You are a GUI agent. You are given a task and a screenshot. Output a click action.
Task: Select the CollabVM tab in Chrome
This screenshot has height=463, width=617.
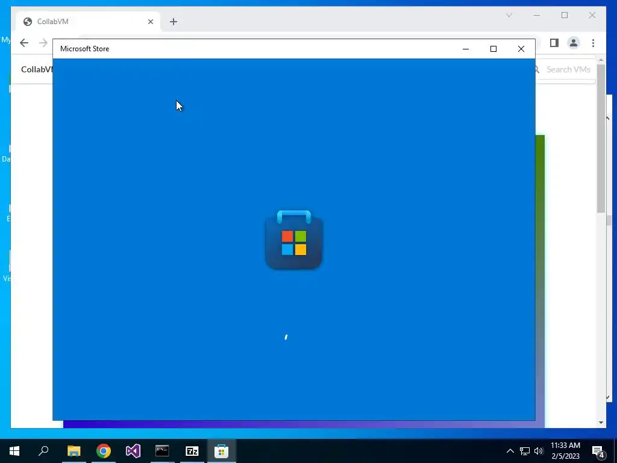tap(88, 22)
